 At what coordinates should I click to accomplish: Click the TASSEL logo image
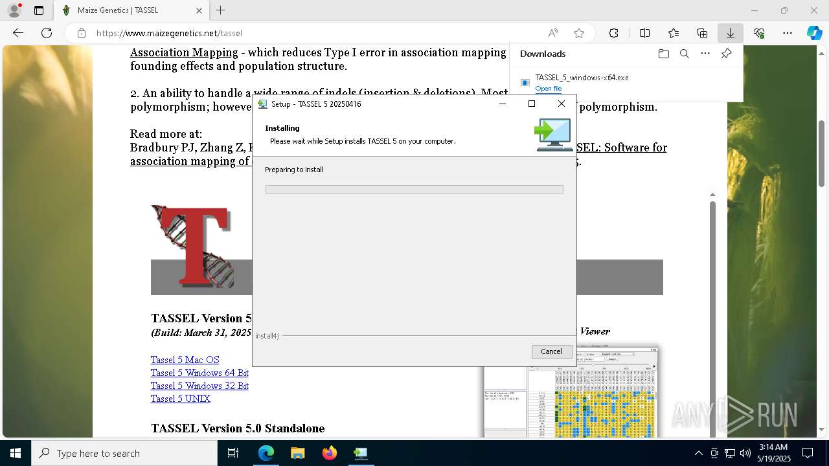[x=192, y=247]
